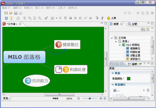Click the new sheet icon
This screenshot has width=156, height=108.
[x=18, y=18]
